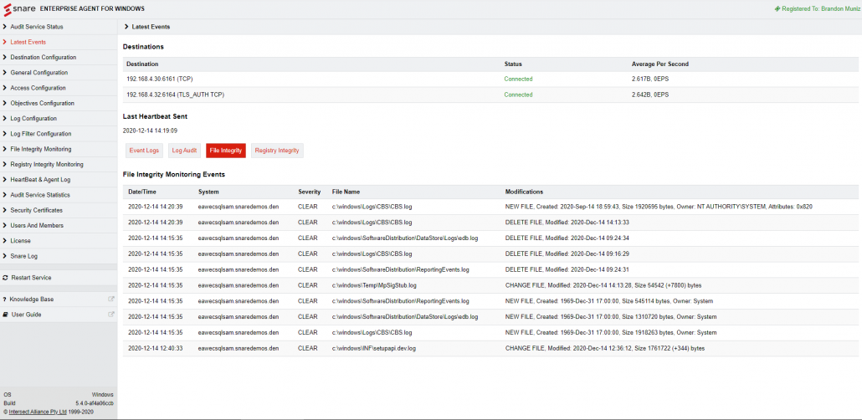The width and height of the screenshot is (862, 420).
Task: Click Destination column header
Action: [142, 64]
